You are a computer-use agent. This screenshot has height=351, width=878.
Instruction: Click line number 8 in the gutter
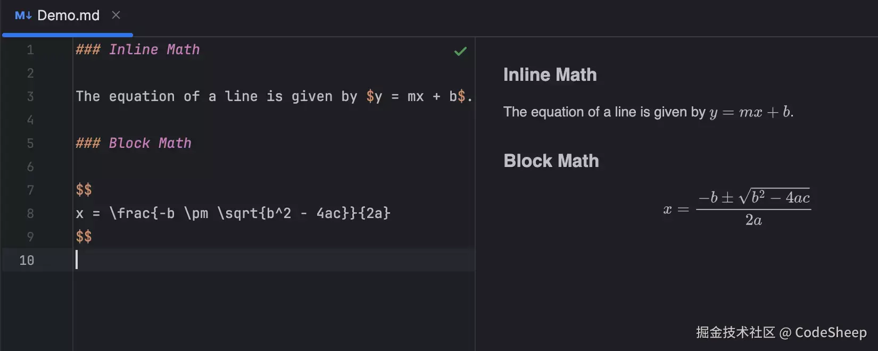30,214
